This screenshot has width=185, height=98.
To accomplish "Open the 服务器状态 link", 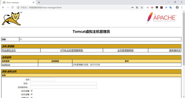I will point(175,50).
